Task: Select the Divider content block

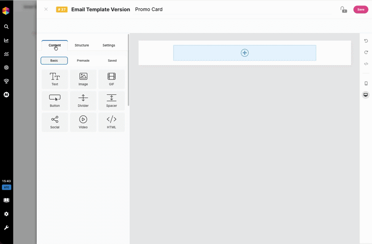Action: coord(83,100)
